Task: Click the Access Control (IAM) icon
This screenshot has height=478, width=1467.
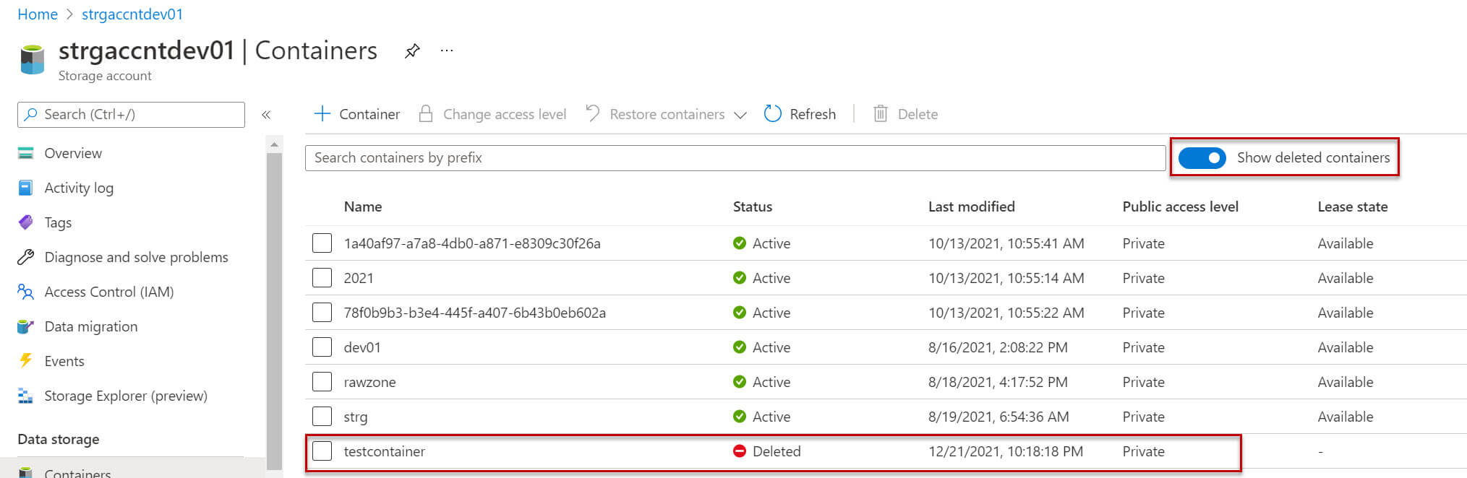Action: 26,292
